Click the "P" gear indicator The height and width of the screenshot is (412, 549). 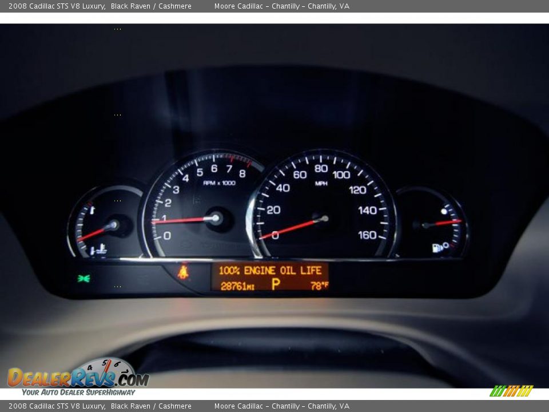[x=276, y=284]
